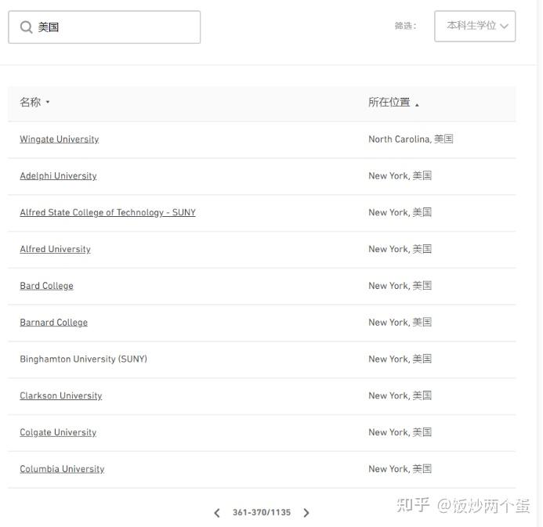Open Alfred State College of Technology - SUNY
This screenshot has height=527, width=543.
pyautogui.click(x=107, y=212)
